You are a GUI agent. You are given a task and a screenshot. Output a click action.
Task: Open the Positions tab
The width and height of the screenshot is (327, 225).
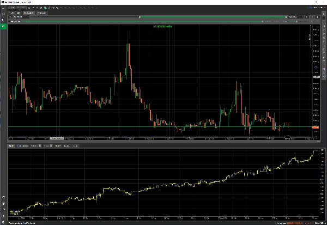(35, 146)
